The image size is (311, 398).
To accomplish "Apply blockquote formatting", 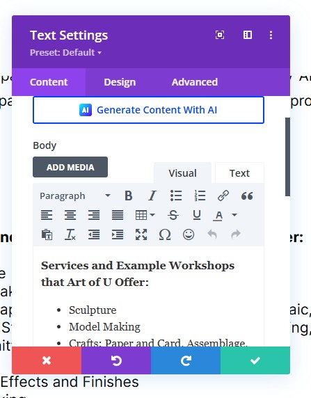I will coord(247,196).
